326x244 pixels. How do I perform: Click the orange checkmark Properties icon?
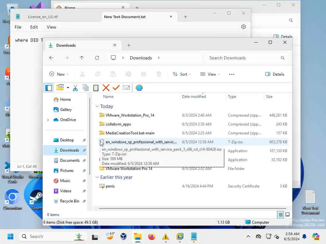[116, 88]
